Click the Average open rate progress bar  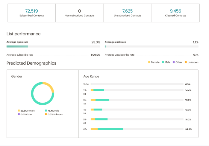pyautogui.click(x=53, y=46)
